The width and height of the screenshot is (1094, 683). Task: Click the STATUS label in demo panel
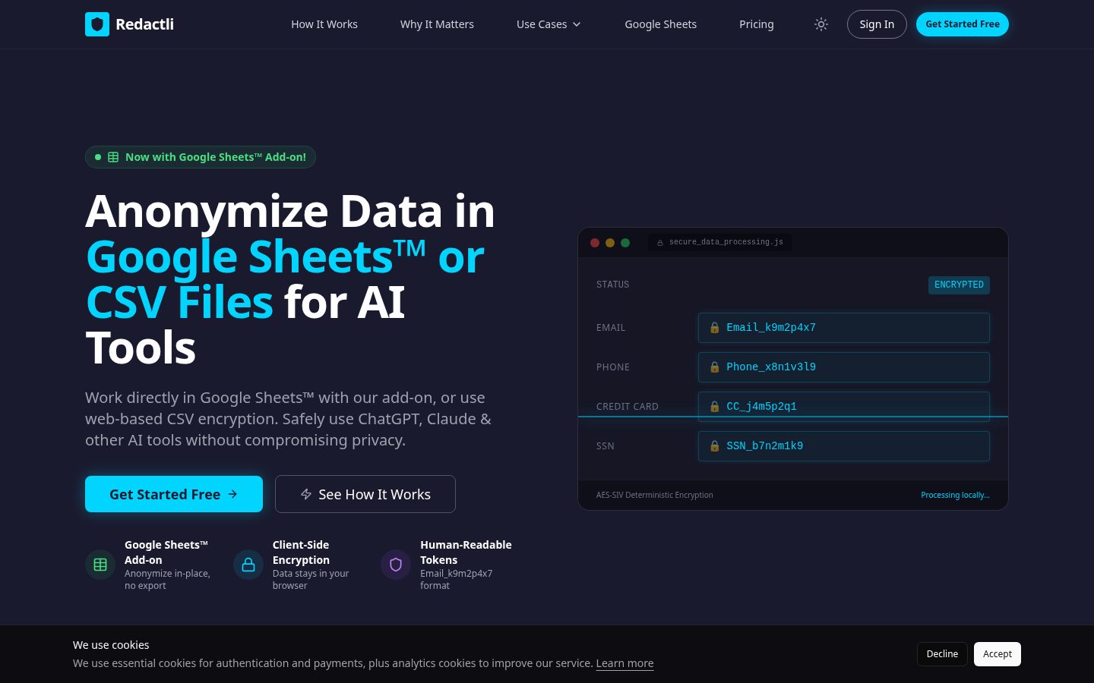[613, 285]
